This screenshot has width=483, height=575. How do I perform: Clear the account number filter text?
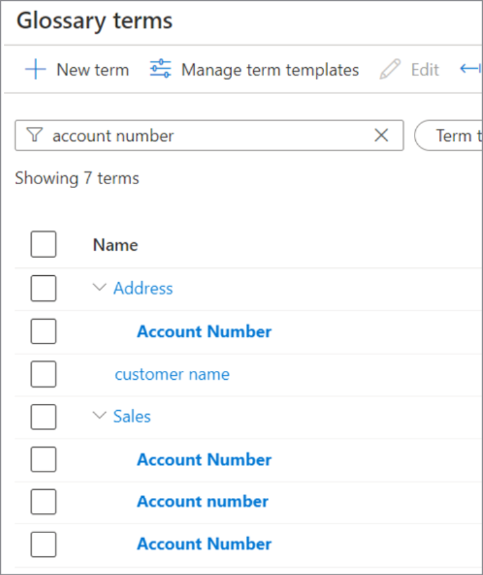coord(382,135)
